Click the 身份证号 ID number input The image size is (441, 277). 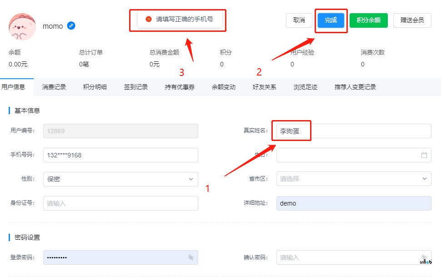coord(120,203)
